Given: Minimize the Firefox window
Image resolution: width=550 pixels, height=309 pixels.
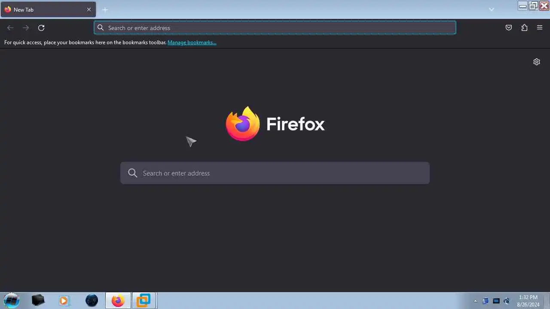Looking at the screenshot, I should (523, 6).
